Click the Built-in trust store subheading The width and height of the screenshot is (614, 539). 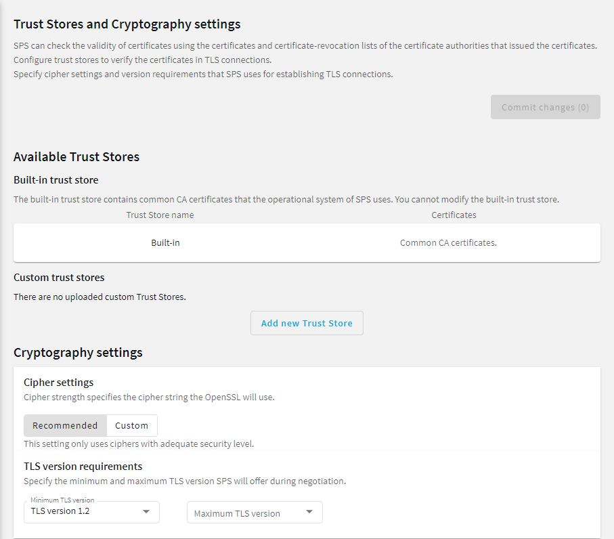pyautogui.click(x=56, y=180)
